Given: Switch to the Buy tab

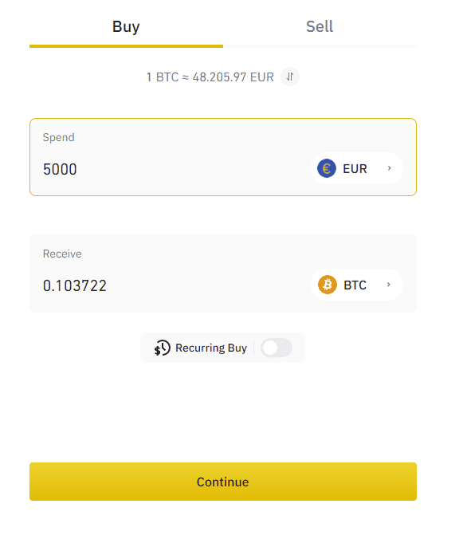Looking at the screenshot, I should 126,27.
